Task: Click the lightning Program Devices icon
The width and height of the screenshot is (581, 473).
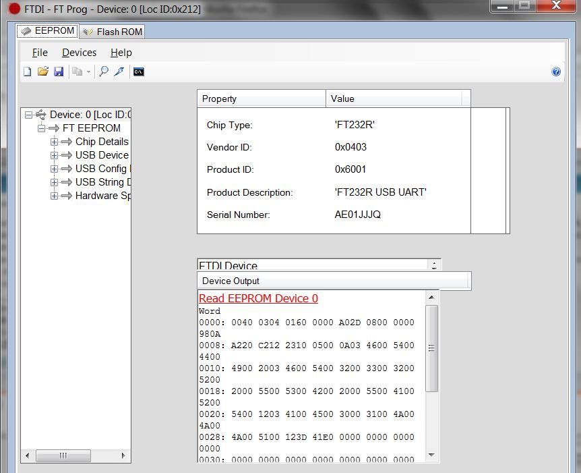Action: pos(119,72)
